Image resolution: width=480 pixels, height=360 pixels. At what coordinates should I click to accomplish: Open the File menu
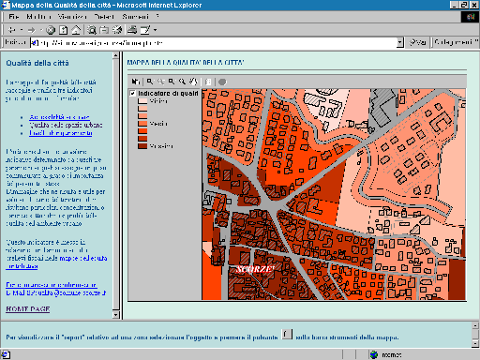coord(14,17)
